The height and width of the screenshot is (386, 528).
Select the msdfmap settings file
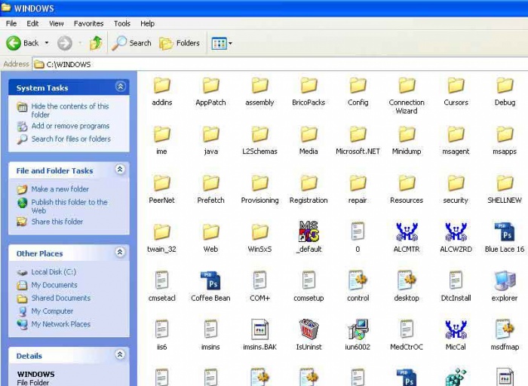[505, 335]
